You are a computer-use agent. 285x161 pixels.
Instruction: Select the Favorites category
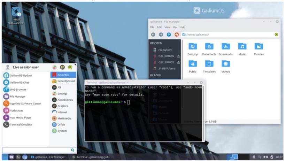click(x=63, y=75)
